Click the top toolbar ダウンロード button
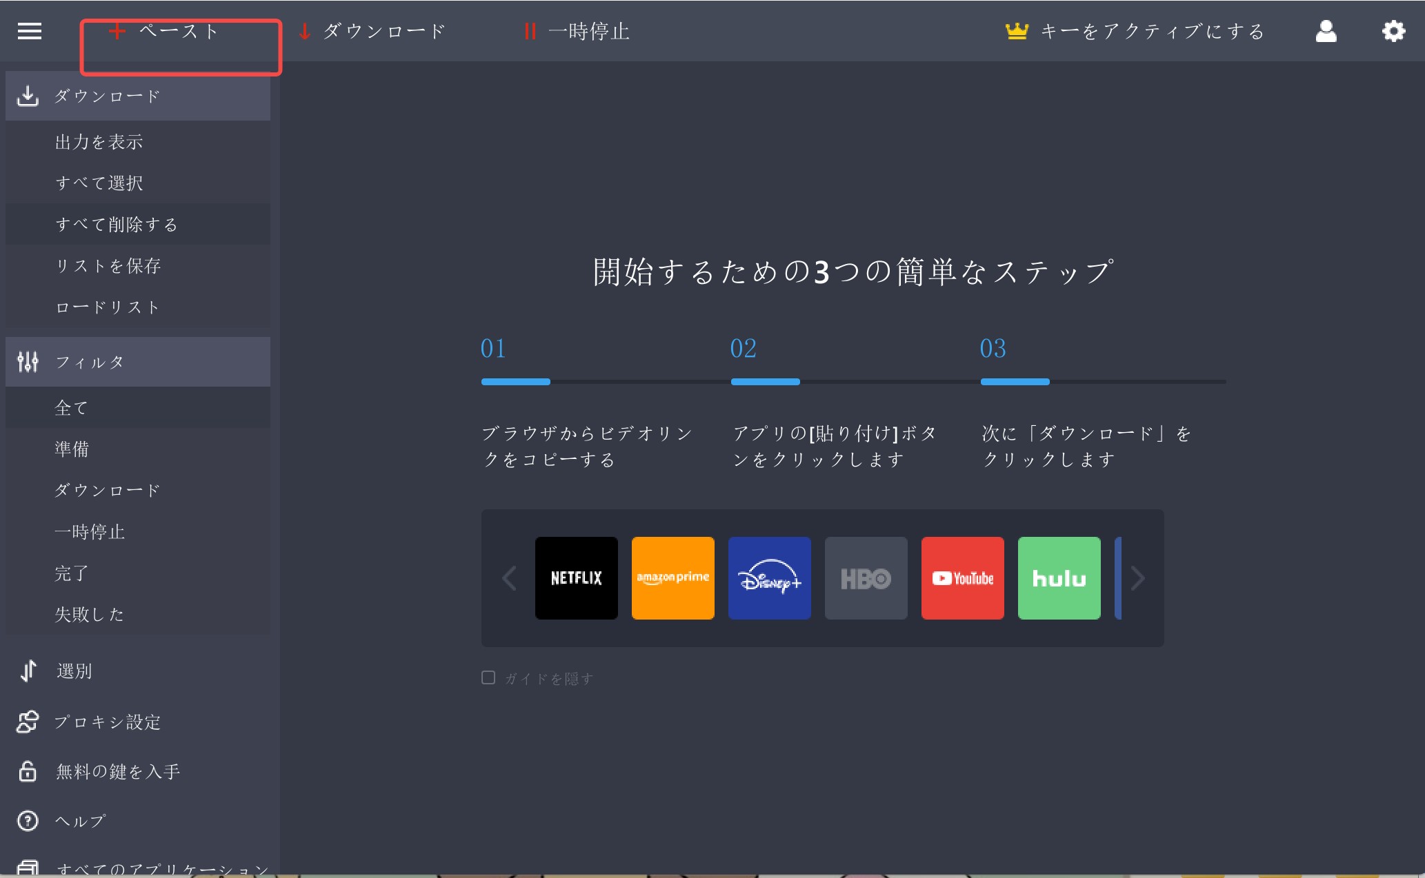 point(372,31)
